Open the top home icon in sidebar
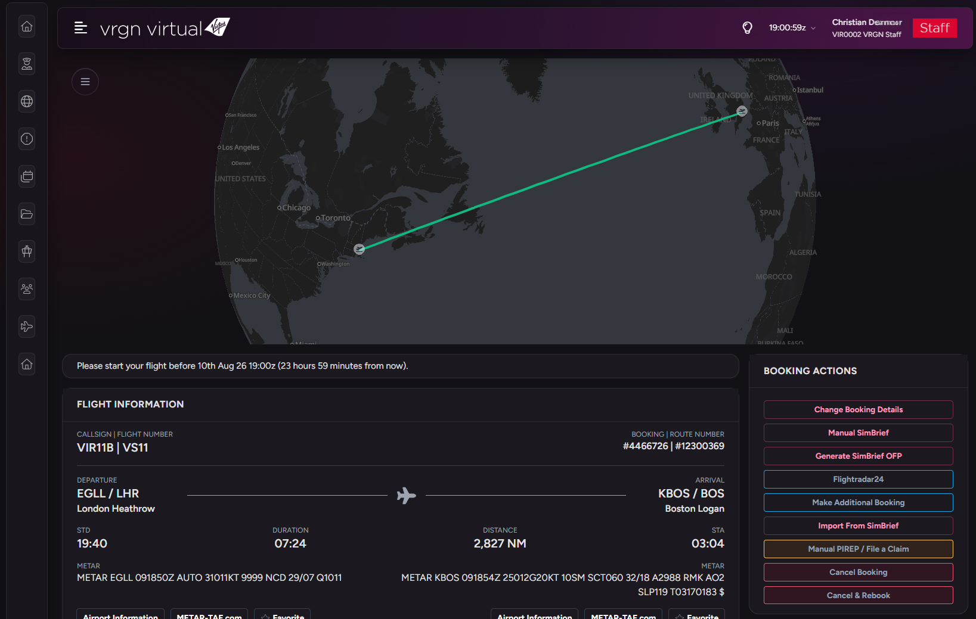This screenshot has height=619, width=976. pyautogui.click(x=27, y=26)
